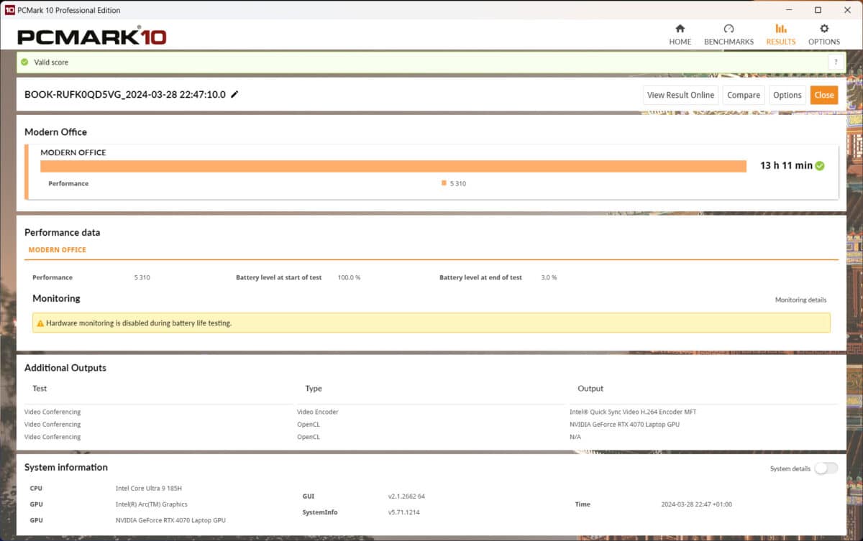Click the orange Performance legend swatch
Viewport: 863px width, 541px height.
click(x=444, y=183)
